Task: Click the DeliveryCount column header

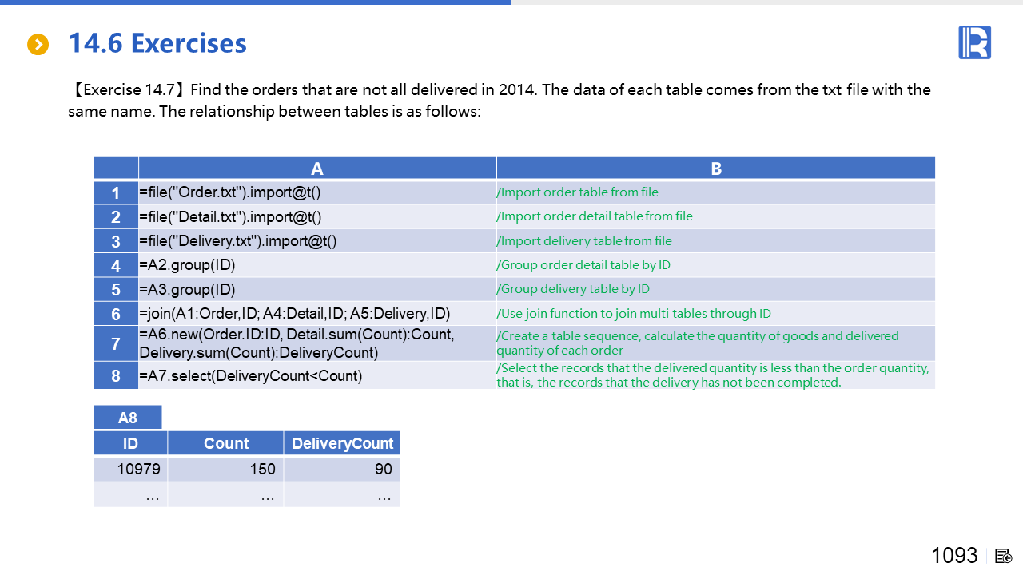Action: (x=342, y=443)
